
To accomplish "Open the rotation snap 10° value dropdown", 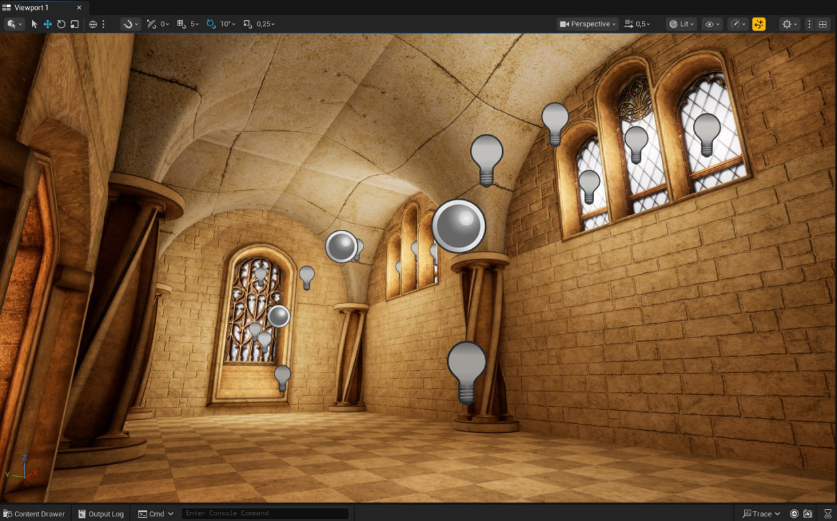I will click(x=229, y=24).
